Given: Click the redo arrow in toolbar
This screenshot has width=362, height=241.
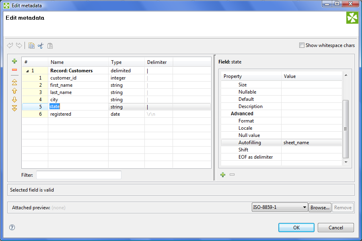Looking at the screenshot, I should pyautogui.click(x=19, y=45).
